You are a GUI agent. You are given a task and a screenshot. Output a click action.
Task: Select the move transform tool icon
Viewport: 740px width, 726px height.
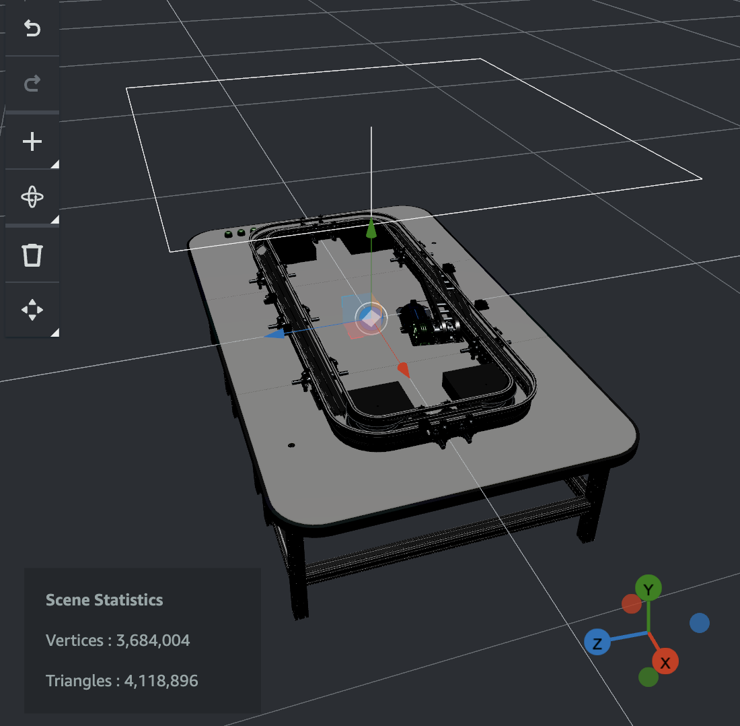click(x=32, y=310)
